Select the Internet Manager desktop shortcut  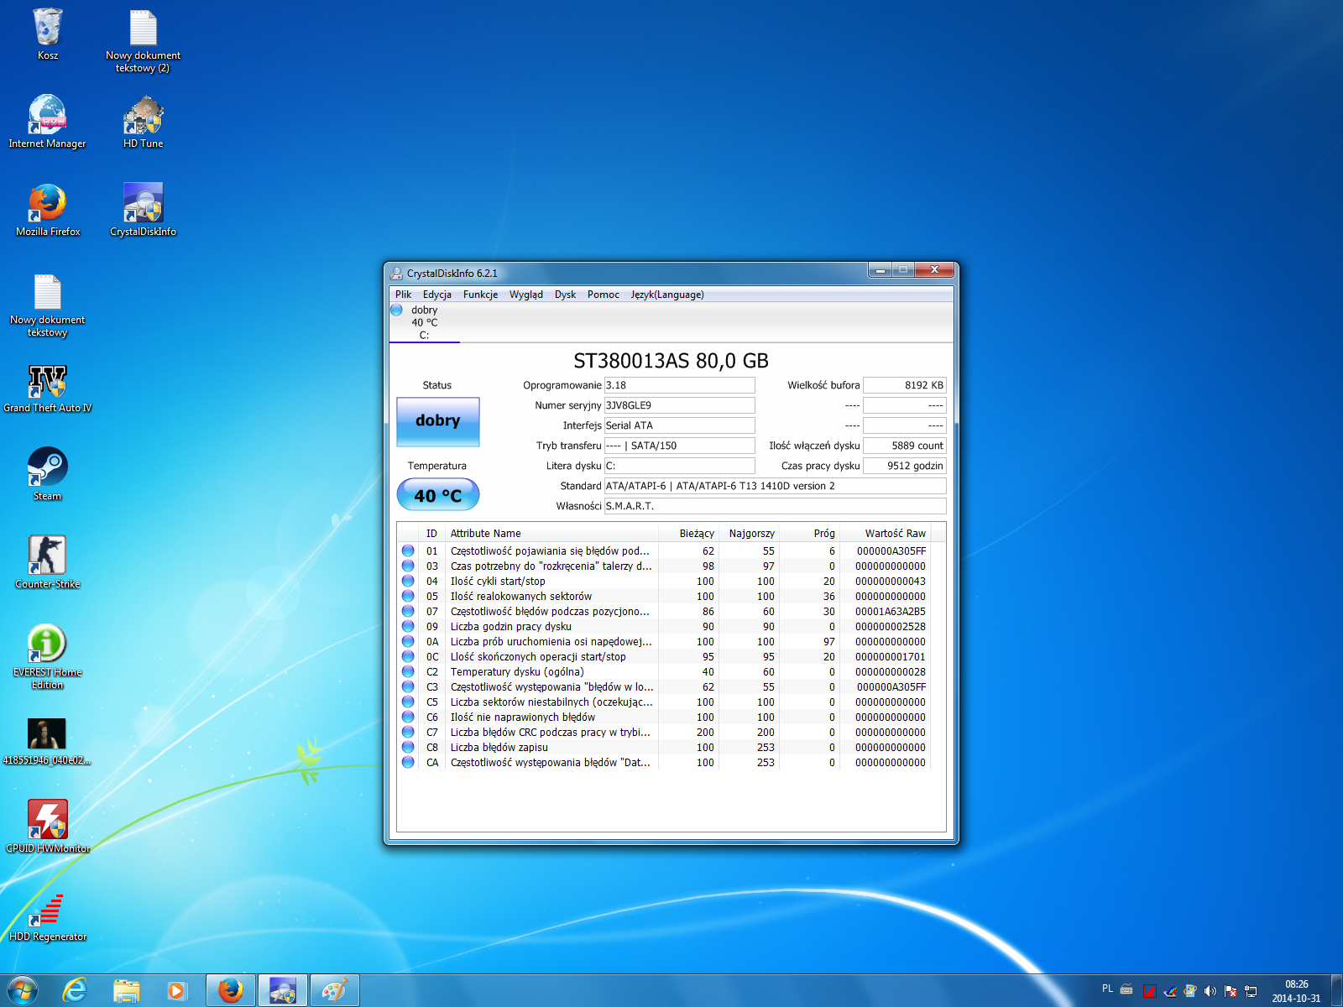(48, 123)
